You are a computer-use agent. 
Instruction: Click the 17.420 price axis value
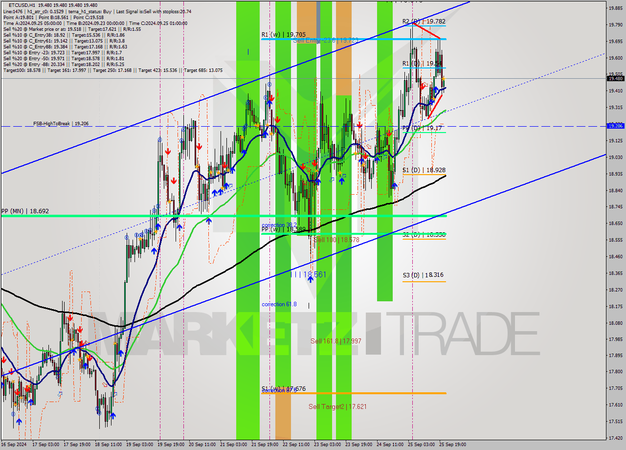[x=616, y=438]
